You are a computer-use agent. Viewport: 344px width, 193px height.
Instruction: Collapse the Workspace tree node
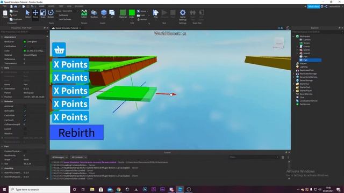click(294, 36)
